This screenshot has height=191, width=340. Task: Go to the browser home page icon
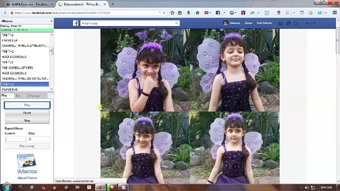[197, 13]
